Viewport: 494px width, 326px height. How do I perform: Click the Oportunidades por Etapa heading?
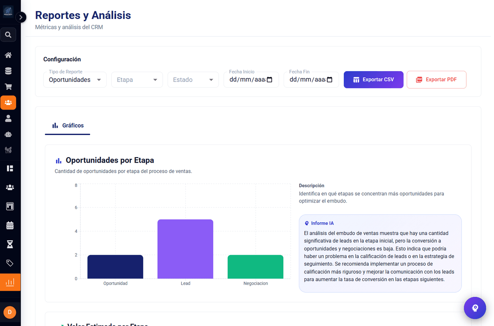pyautogui.click(x=110, y=160)
